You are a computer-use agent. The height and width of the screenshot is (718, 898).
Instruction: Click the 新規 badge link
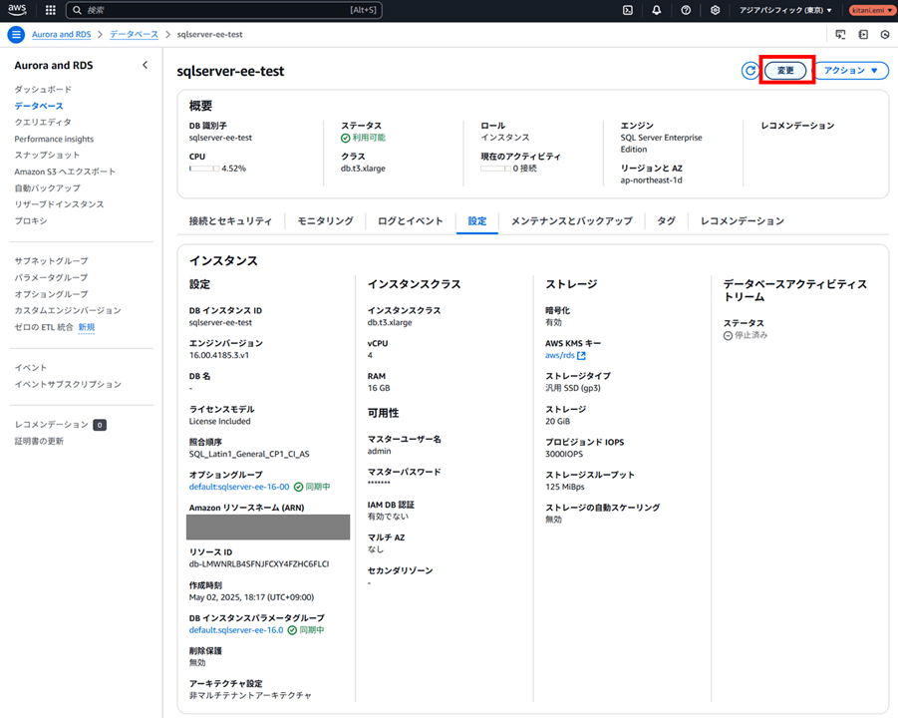(x=87, y=327)
